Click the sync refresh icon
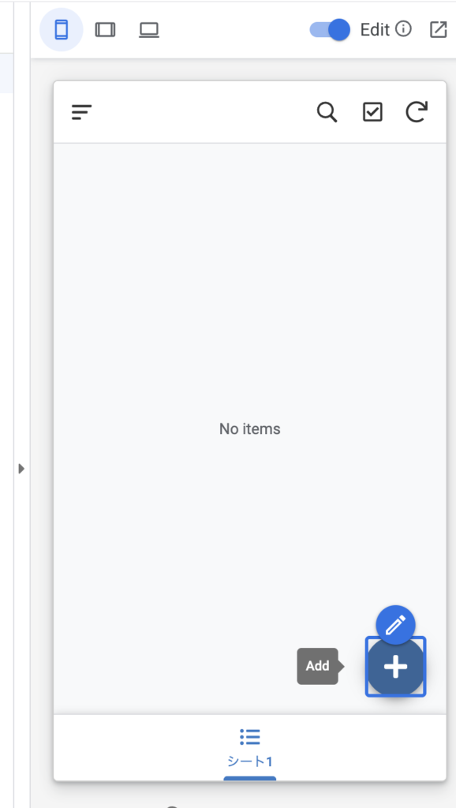The width and height of the screenshot is (456, 808). point(417,112)
